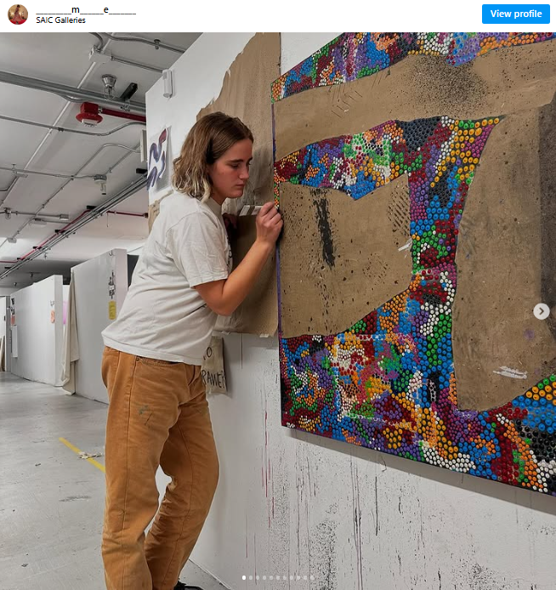Screen dimensions: 556x590
Task: Jump to the sixth carousel dot
Action: click(x=278, y=577)
